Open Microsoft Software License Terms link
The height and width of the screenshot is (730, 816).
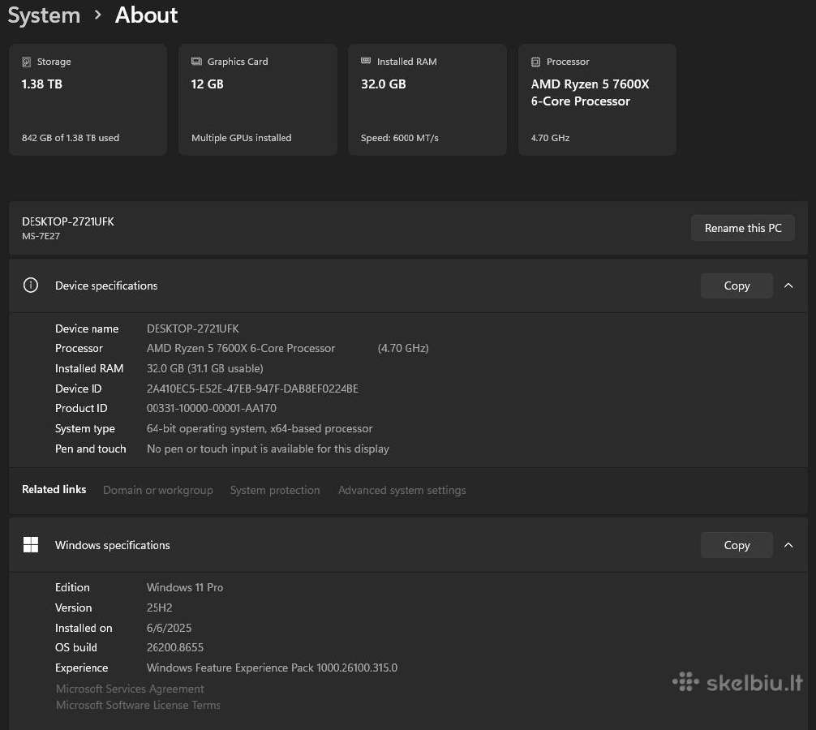138,705
